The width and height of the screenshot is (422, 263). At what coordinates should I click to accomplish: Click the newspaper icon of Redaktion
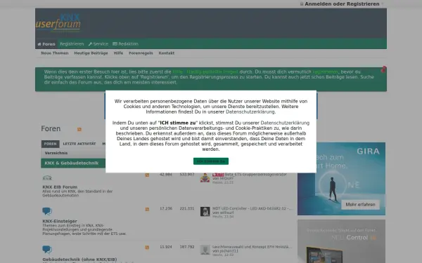(115, 44)
